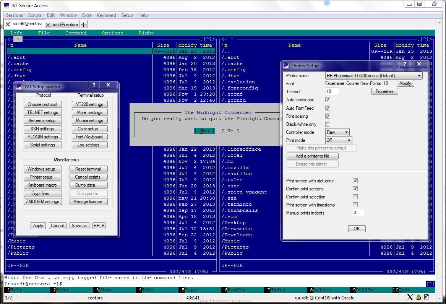Image resolution: width=446 pixels, height=304 pixels.
Task: Click the Printer setup button
Action: (x=42, y=177)
